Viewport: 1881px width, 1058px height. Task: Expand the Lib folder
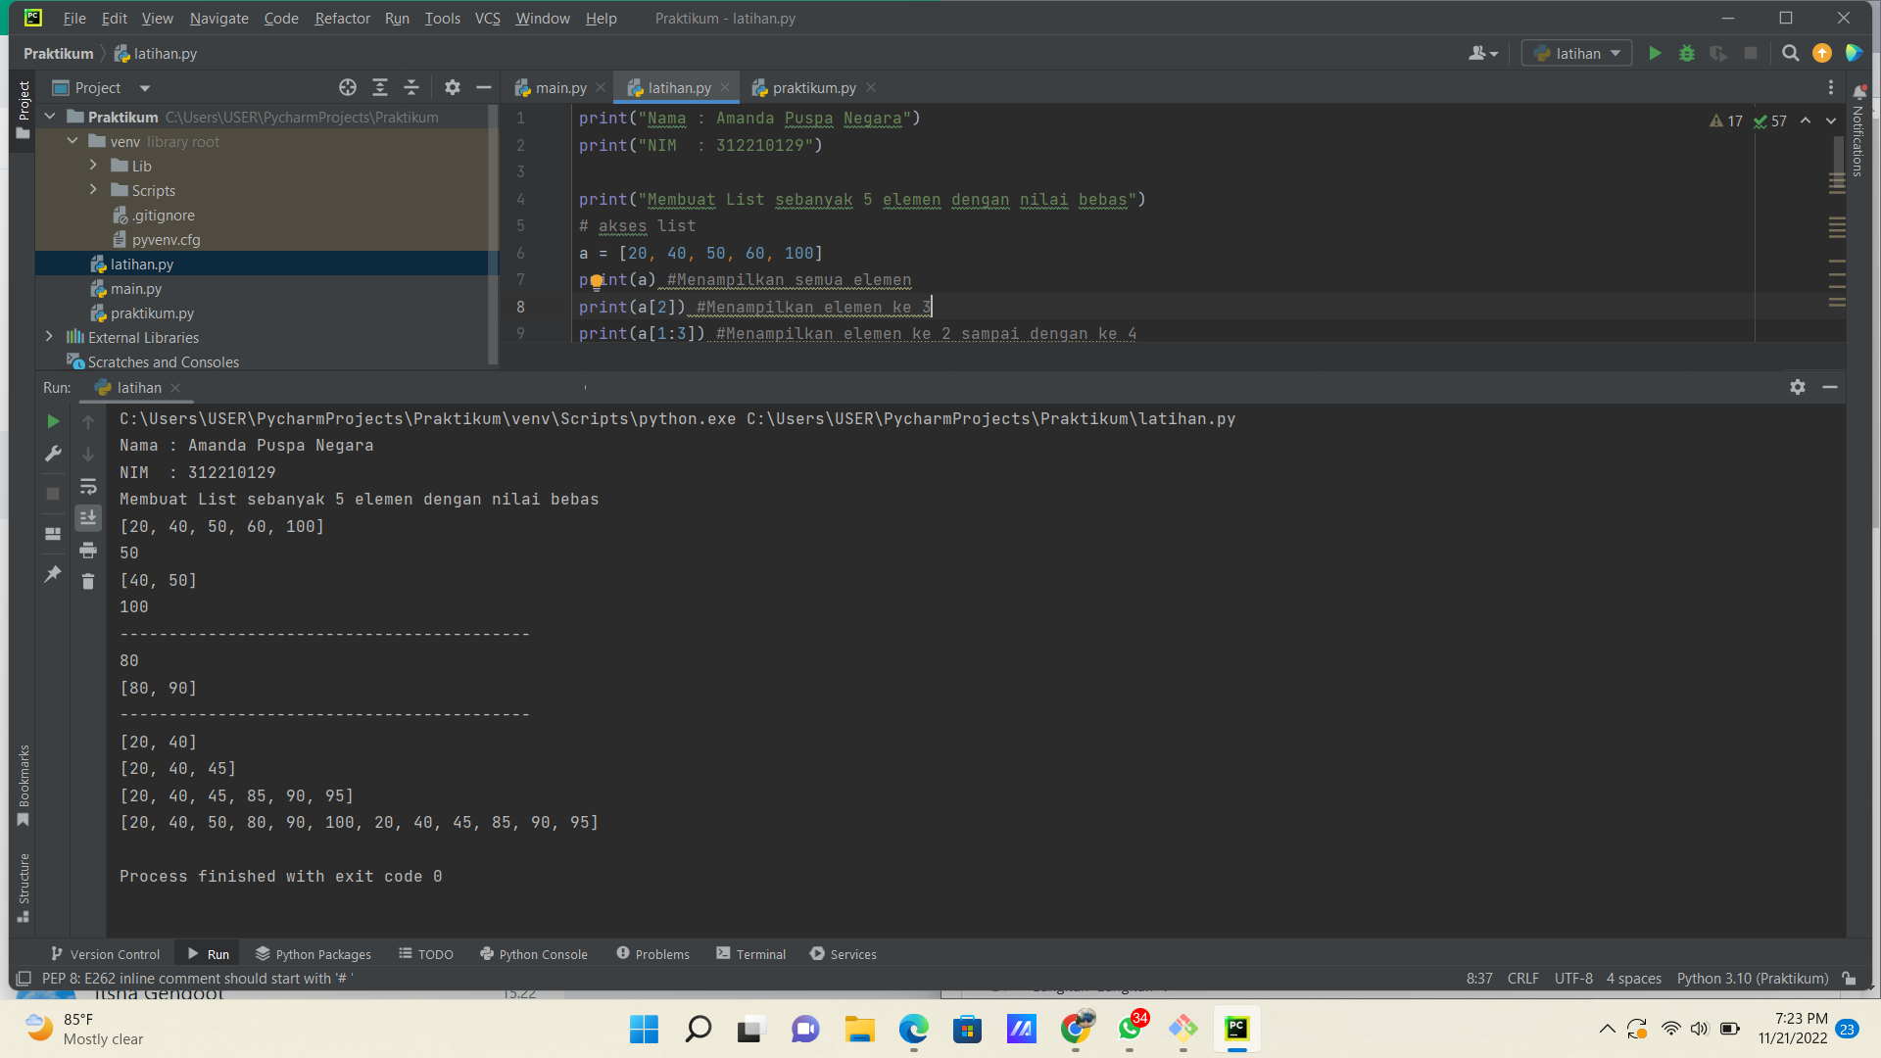pos(93,166)
